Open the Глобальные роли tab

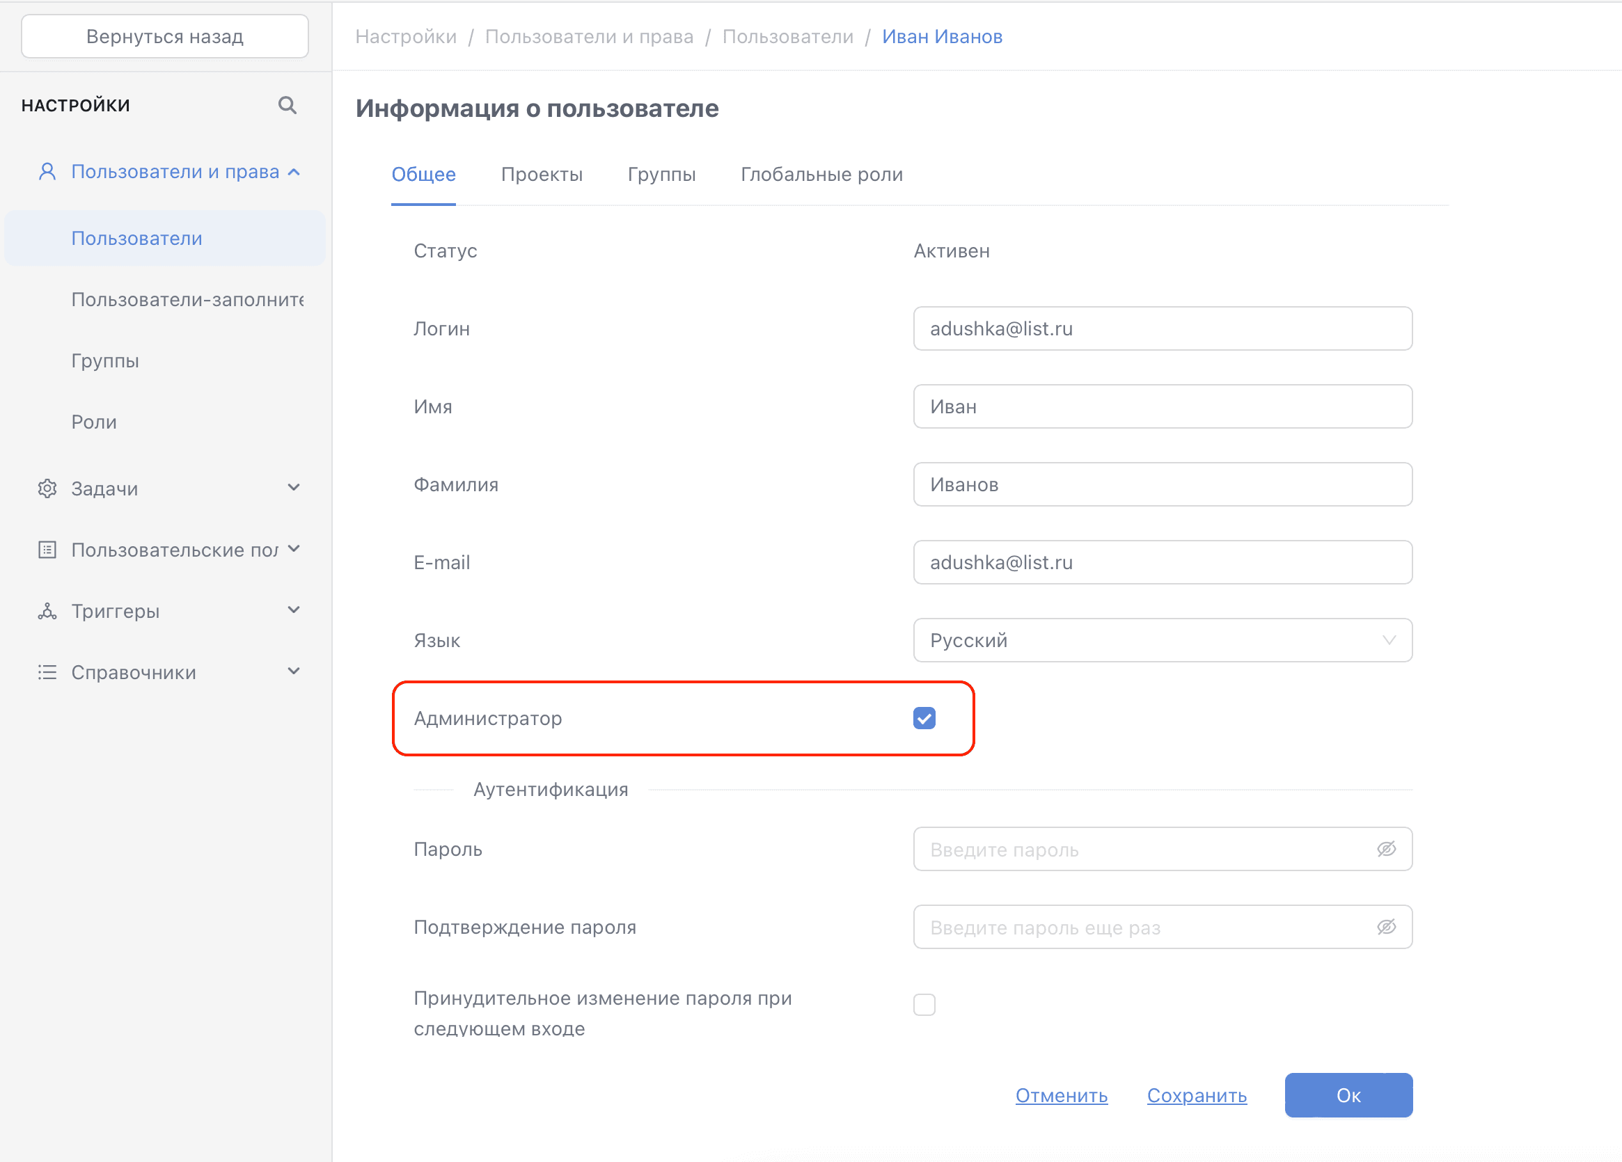pyautogui.click(x=821, y=175)
